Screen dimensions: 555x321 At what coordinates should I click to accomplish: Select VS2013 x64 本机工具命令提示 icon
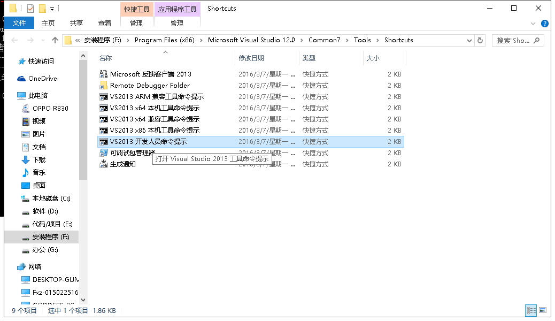pyautogui.click(x=103, y=108)
